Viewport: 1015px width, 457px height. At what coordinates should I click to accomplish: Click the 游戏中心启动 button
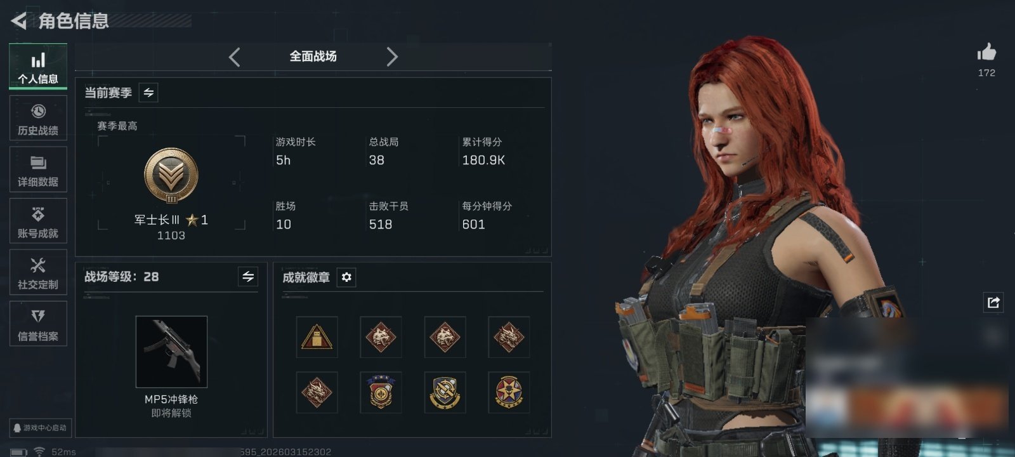tap(39, 428)
